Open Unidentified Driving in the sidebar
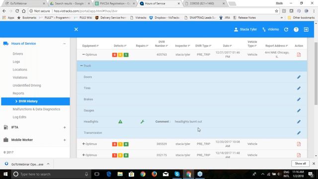The width and height of the screenshot is (318, 179). pos(27,86)
